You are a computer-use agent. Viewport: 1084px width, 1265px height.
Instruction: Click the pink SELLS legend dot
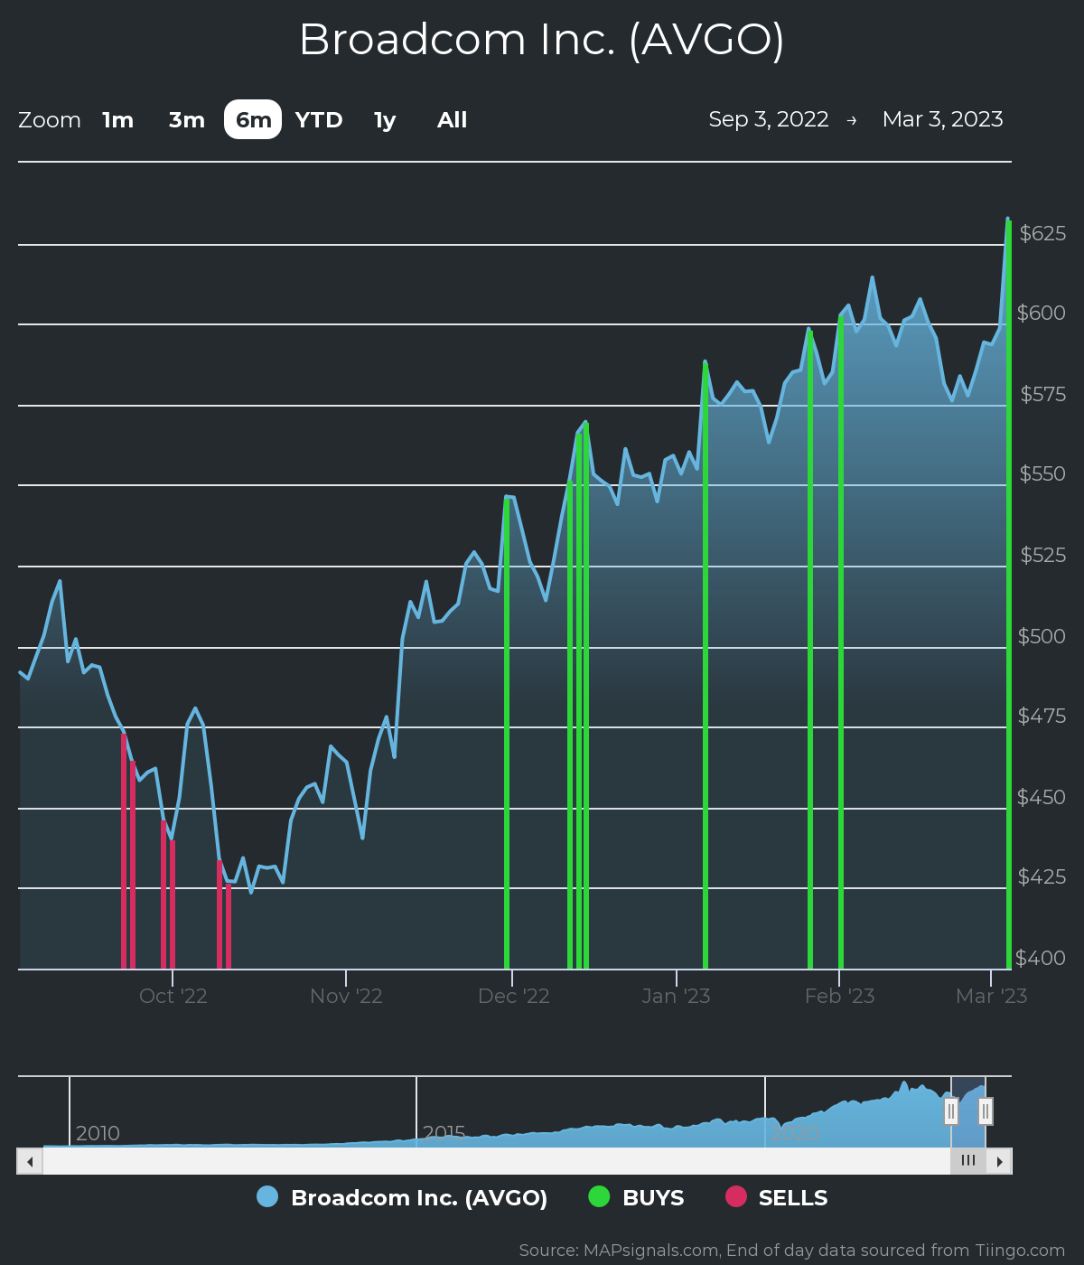[739, 1198]
